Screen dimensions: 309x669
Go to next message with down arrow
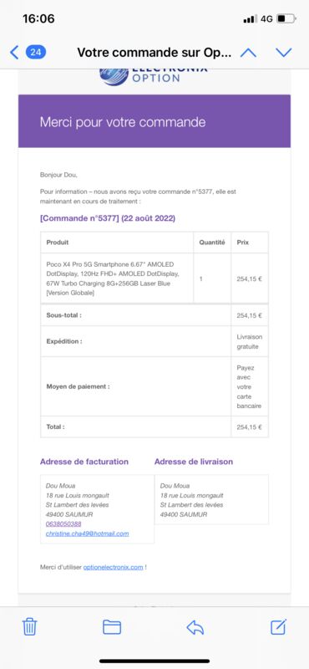[283, 53]
